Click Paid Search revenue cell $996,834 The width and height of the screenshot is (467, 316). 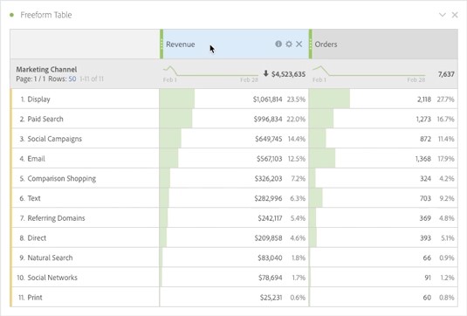click(x=268, y=119)
